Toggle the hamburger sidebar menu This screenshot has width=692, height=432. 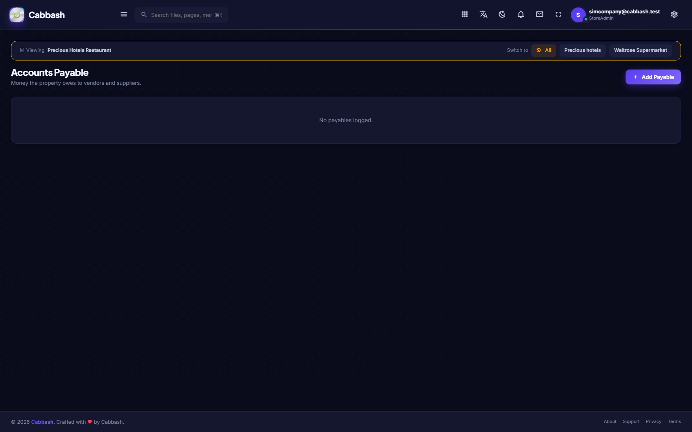click(124, 15)
